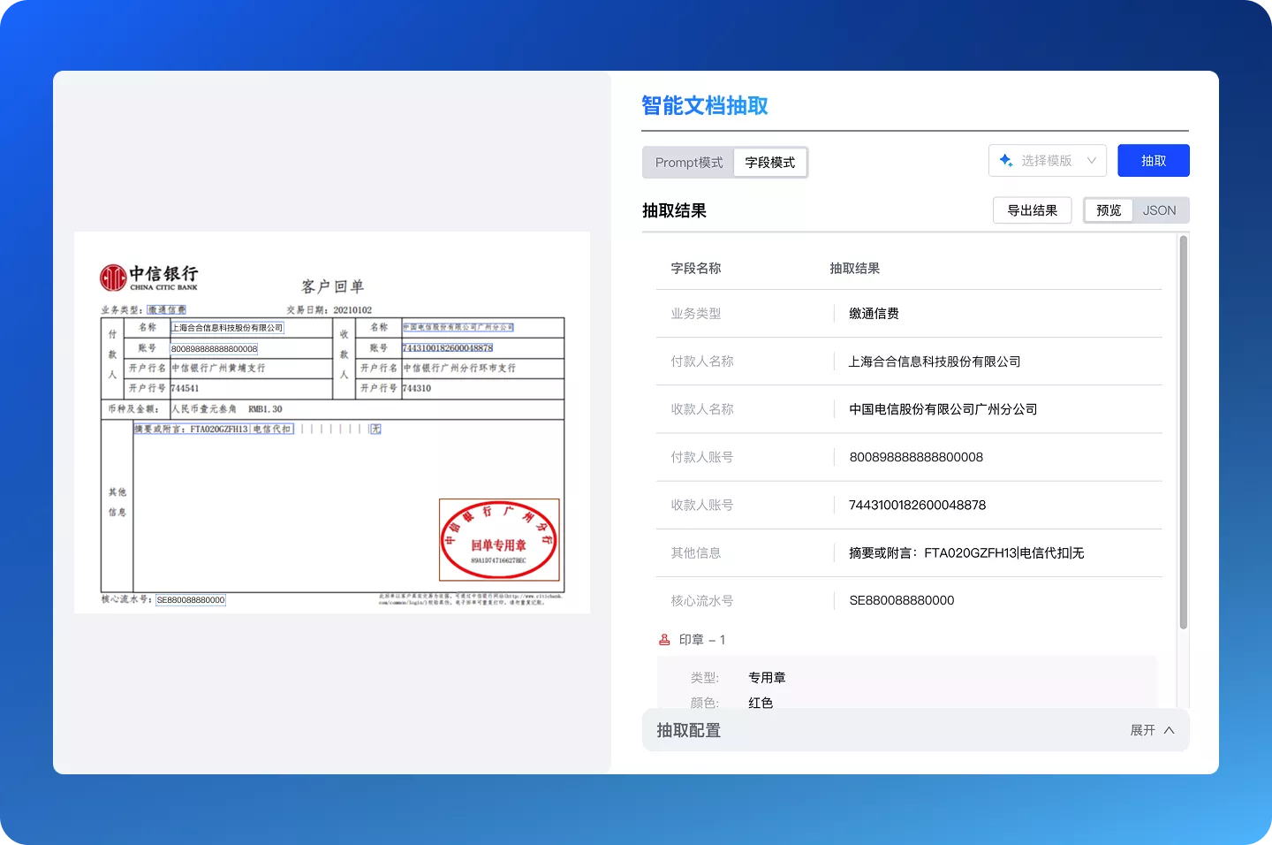Click the chevron icon inside 选择模版 box
This screenshot has height=845, width=1272.
point(1090,160)
